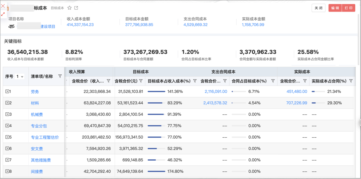
Task: Filter the 实际成本占合同(%) column
Action: point(351,81)
